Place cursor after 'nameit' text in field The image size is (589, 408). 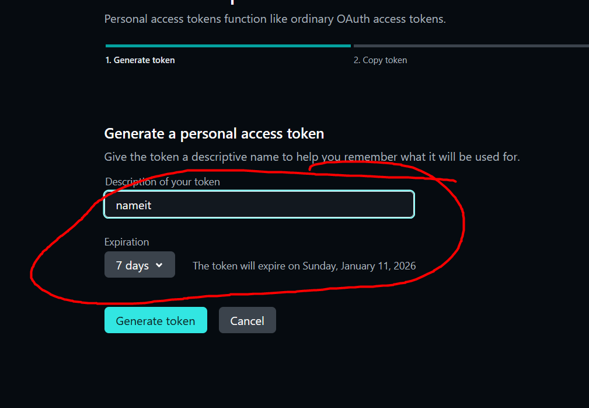tap(153, 205)
